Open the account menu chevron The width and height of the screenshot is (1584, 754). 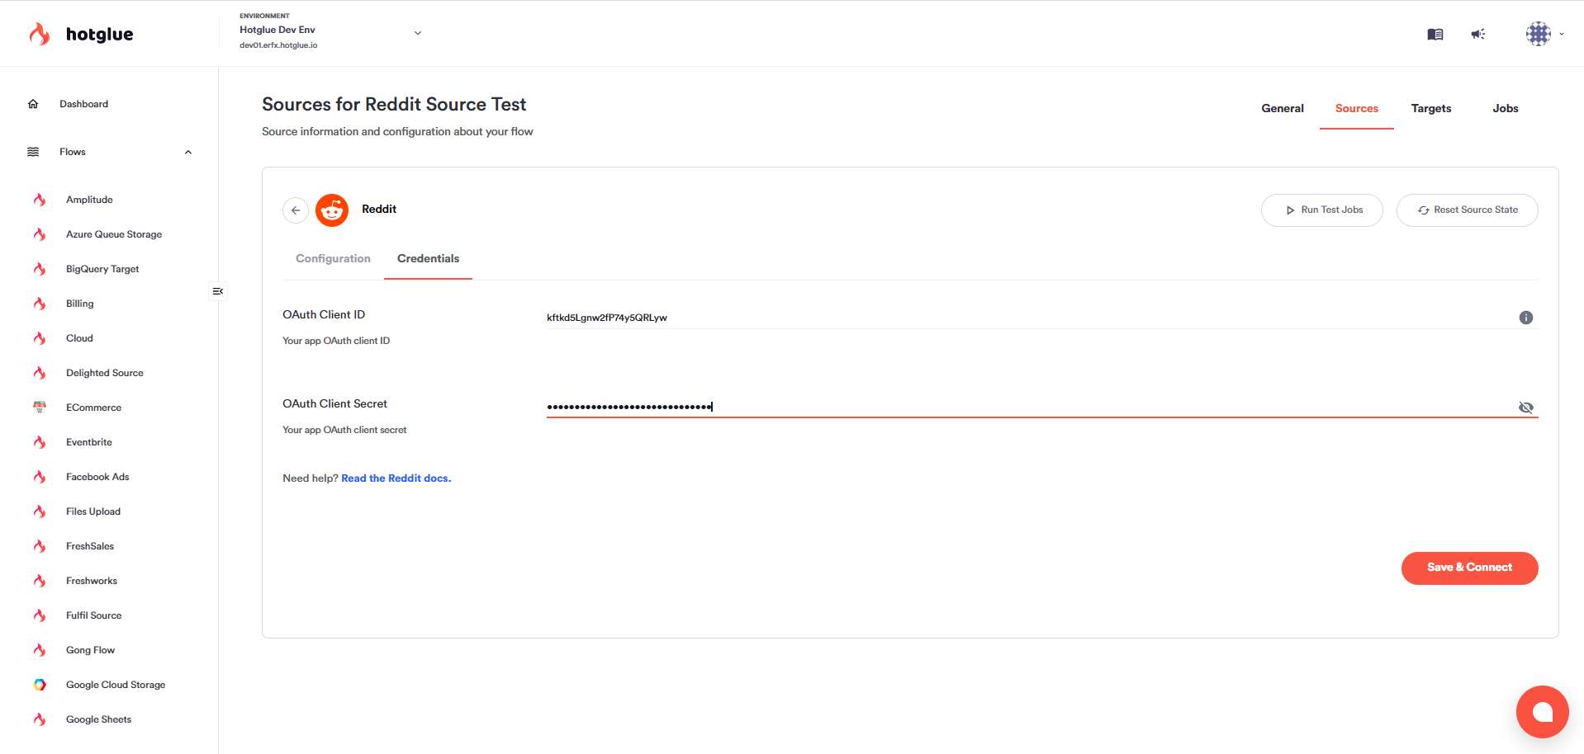tap(1561, 34)
